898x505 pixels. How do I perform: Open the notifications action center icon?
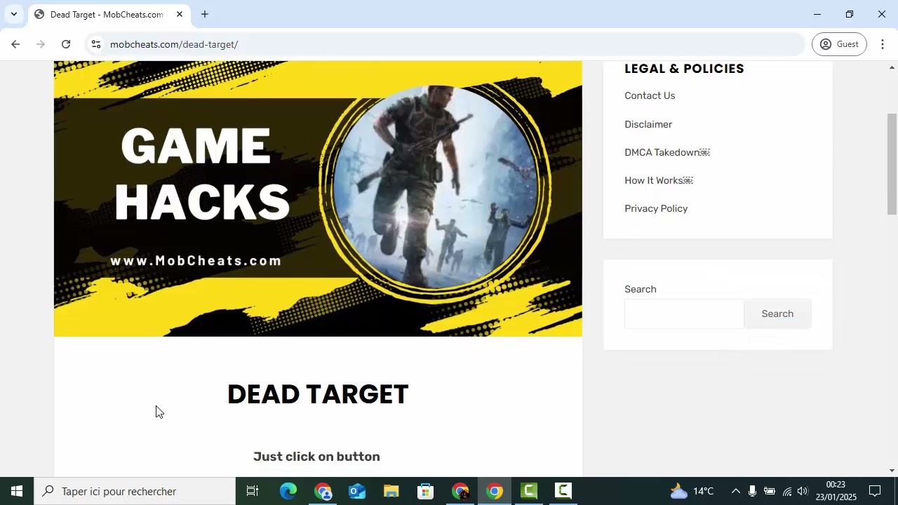(875, 491)
